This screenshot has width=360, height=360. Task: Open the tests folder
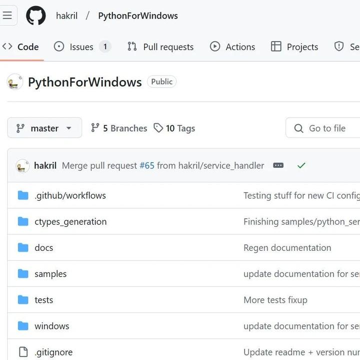[44, 300]
